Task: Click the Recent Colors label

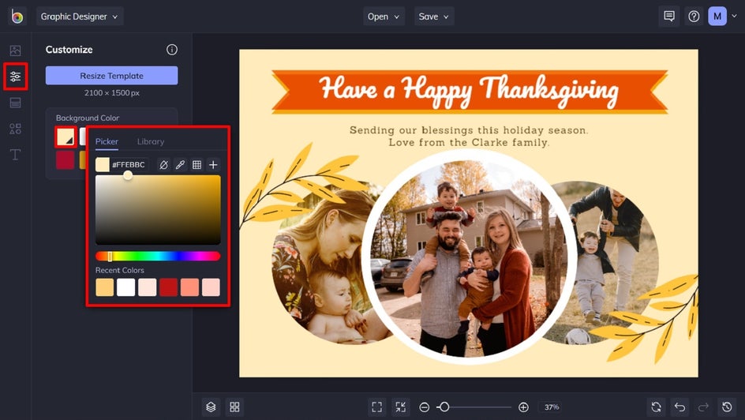Action: point(120,270)
